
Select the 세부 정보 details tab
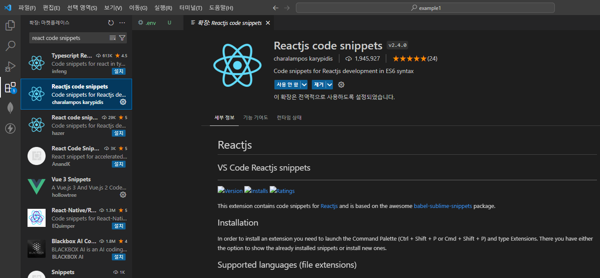click(x=224, y=117)
